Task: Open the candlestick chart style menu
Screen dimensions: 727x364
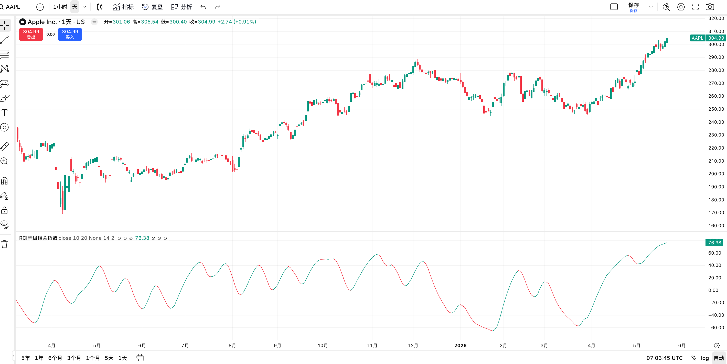Action: pyautogui.click(x=100, y=7)
